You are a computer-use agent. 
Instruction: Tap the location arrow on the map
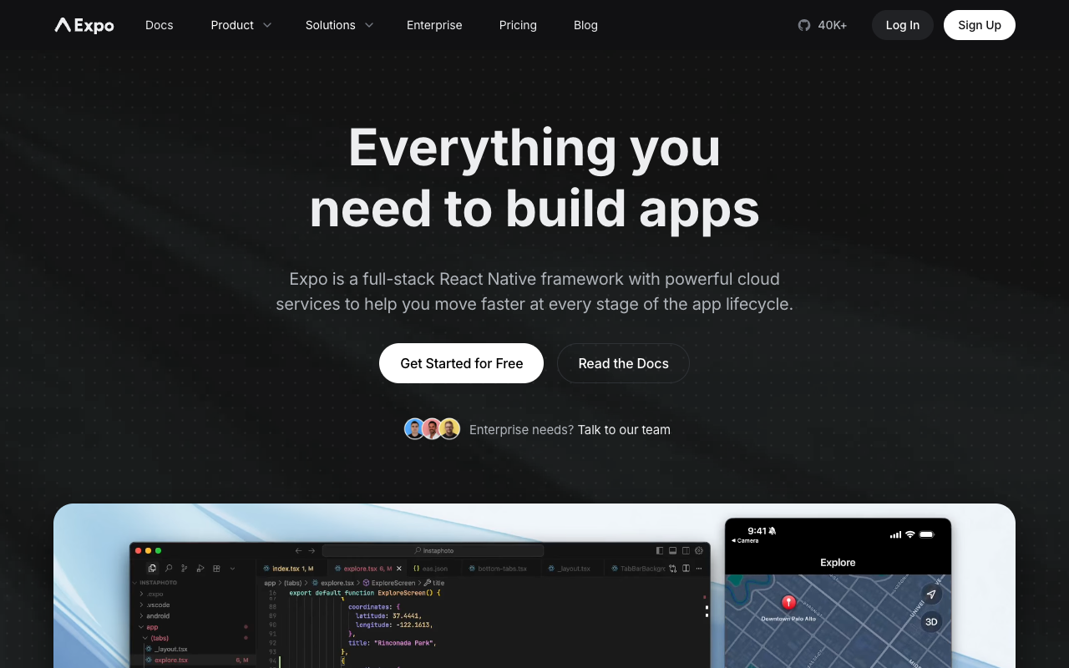point(931,595)
